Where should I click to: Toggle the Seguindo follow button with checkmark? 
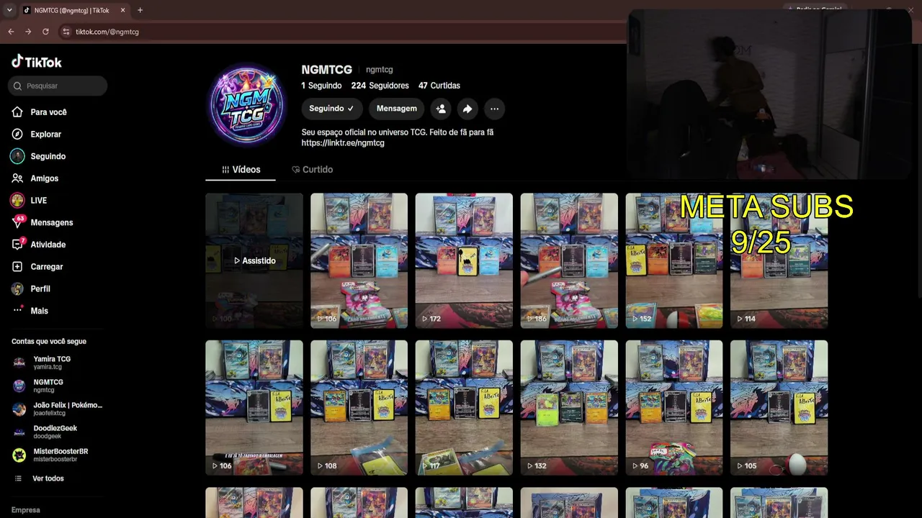pyautogui.click(x=331, y=109)
